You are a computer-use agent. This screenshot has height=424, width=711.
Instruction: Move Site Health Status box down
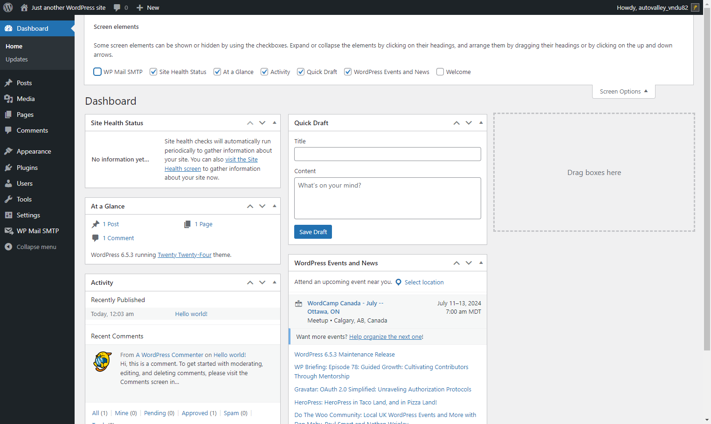coord(262,123)
